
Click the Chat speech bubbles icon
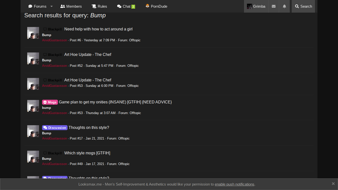coord(119,6)
